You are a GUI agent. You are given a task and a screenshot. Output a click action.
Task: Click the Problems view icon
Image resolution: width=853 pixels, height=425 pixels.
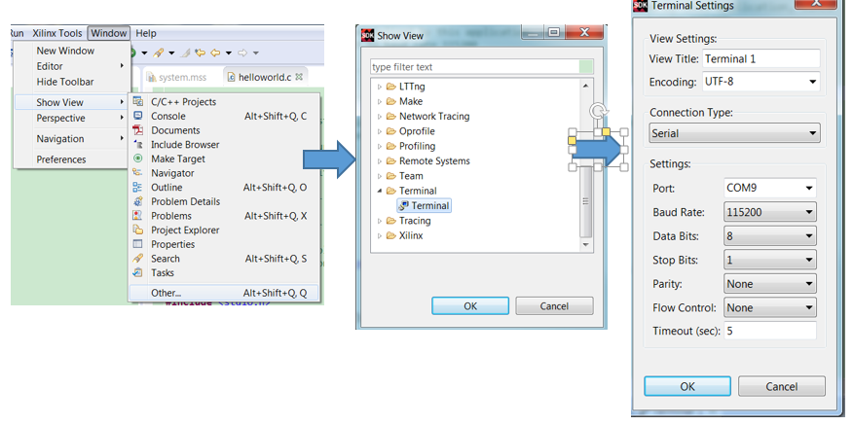[x=138, y=215]
